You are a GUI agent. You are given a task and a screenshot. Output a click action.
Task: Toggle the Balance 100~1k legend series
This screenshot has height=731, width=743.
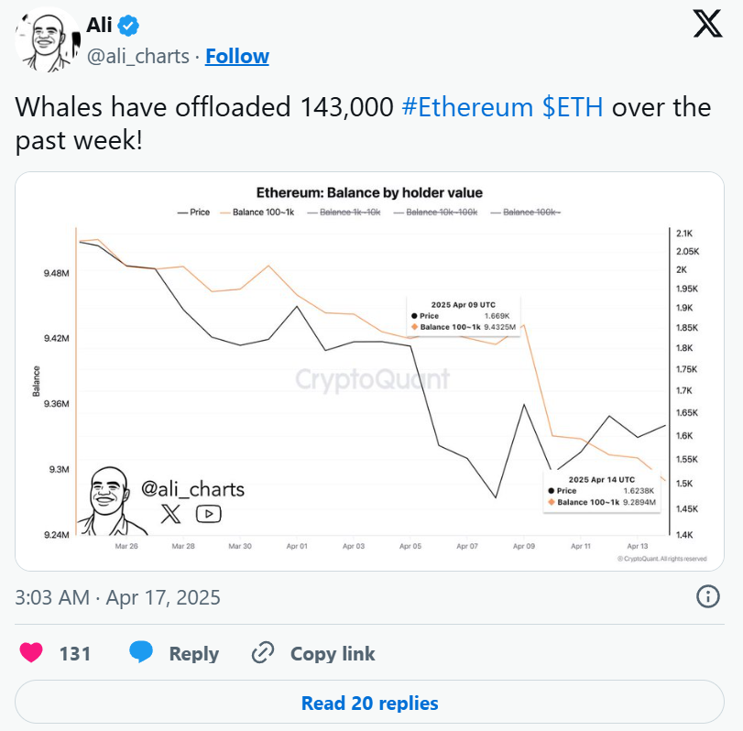[257, 213]
